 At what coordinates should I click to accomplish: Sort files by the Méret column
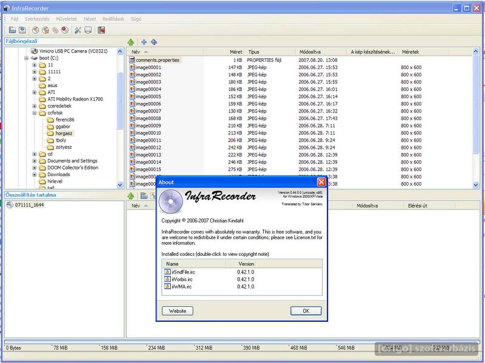point(224,52)
